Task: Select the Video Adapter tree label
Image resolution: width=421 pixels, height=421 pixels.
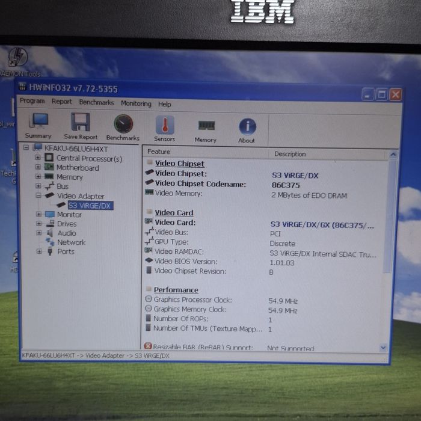Action: 81,196
